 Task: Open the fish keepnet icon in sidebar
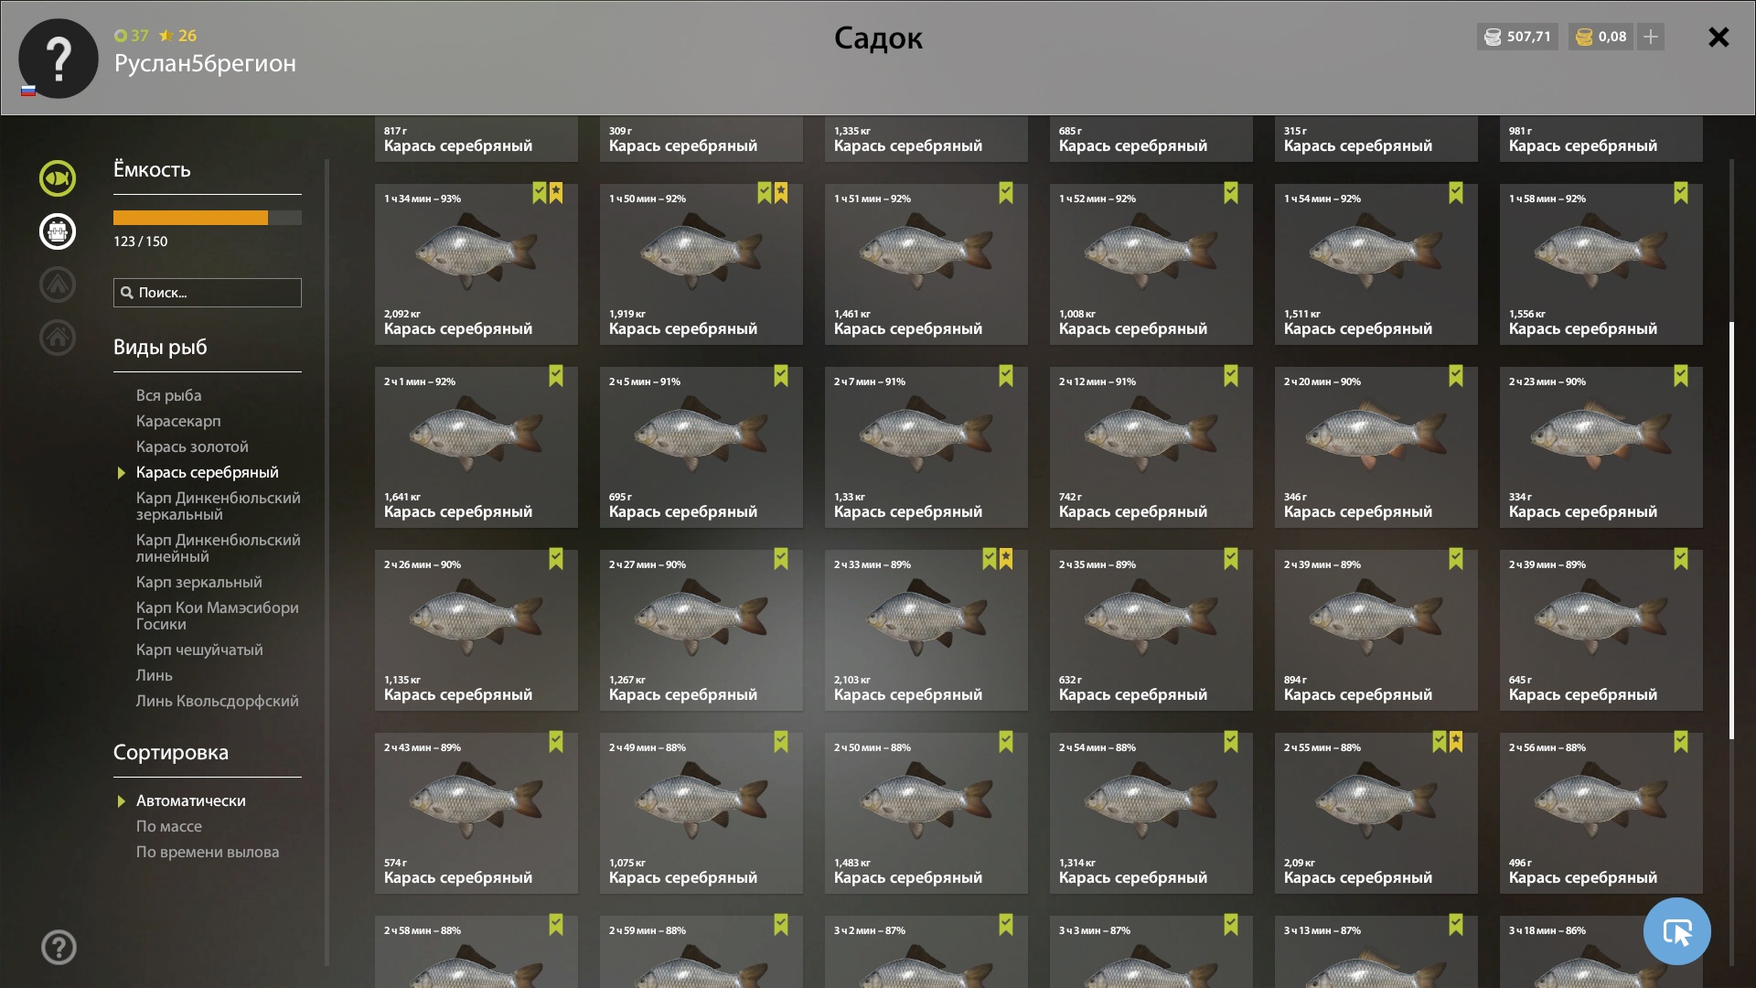point(58,178)
